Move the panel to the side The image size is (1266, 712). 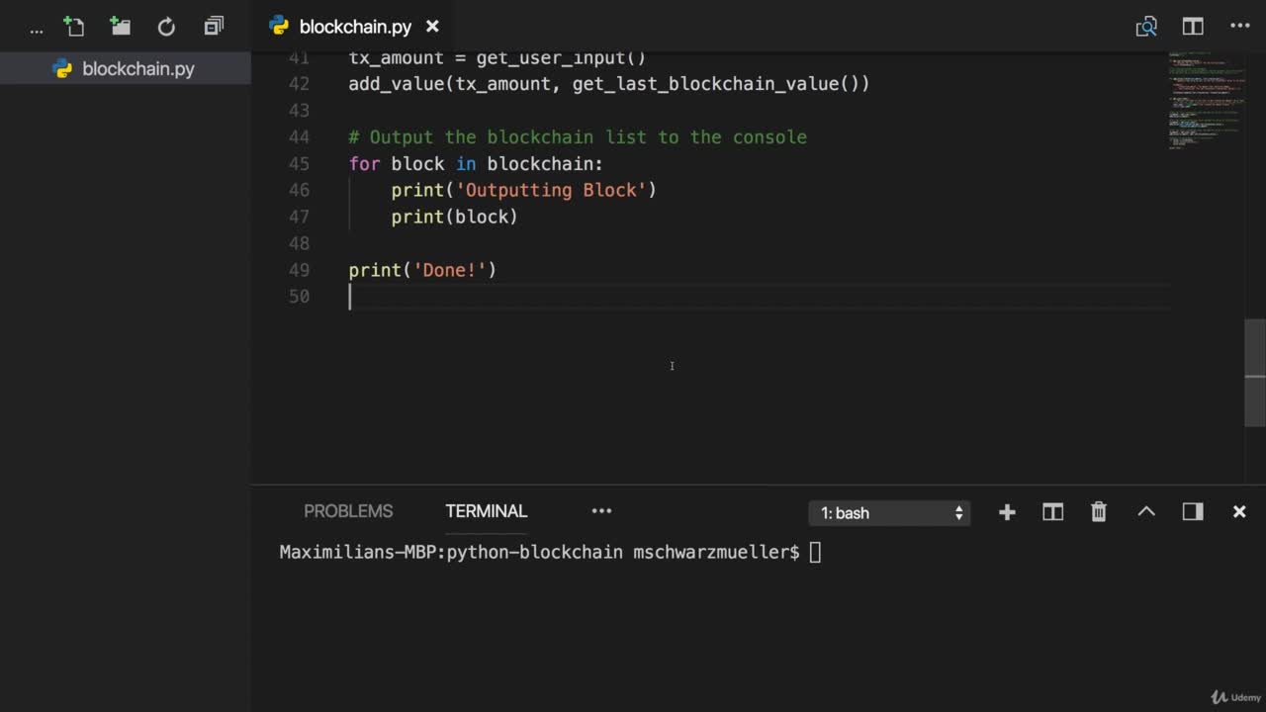coord(1193,511)
